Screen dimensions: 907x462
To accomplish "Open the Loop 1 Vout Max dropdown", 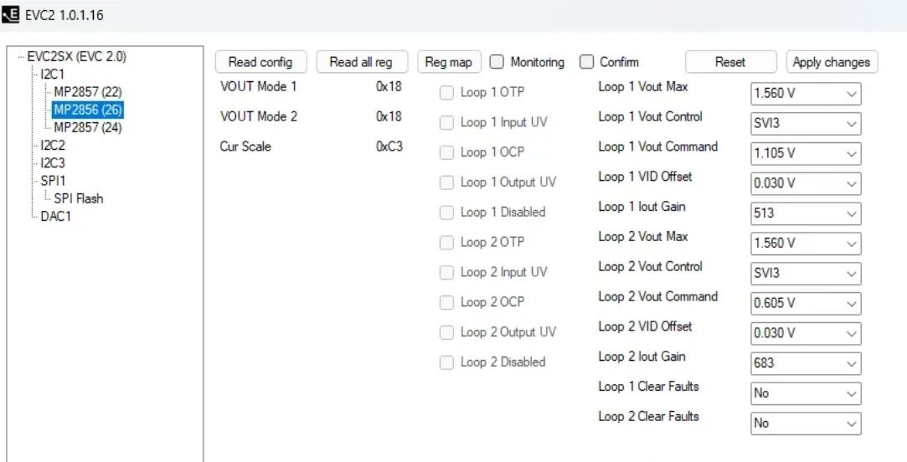I will point(806,94).
